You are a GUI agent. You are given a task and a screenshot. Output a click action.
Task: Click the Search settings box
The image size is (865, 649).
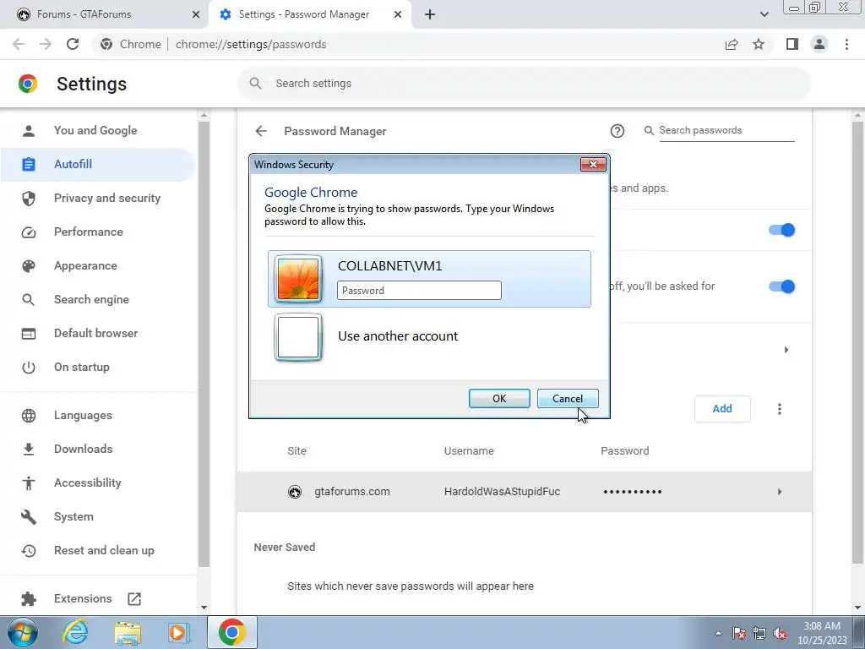click(x=524, y=84)
